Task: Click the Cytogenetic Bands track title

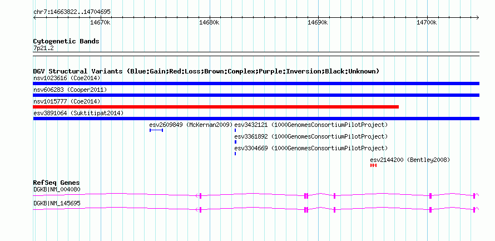Action: coord(66,41)
